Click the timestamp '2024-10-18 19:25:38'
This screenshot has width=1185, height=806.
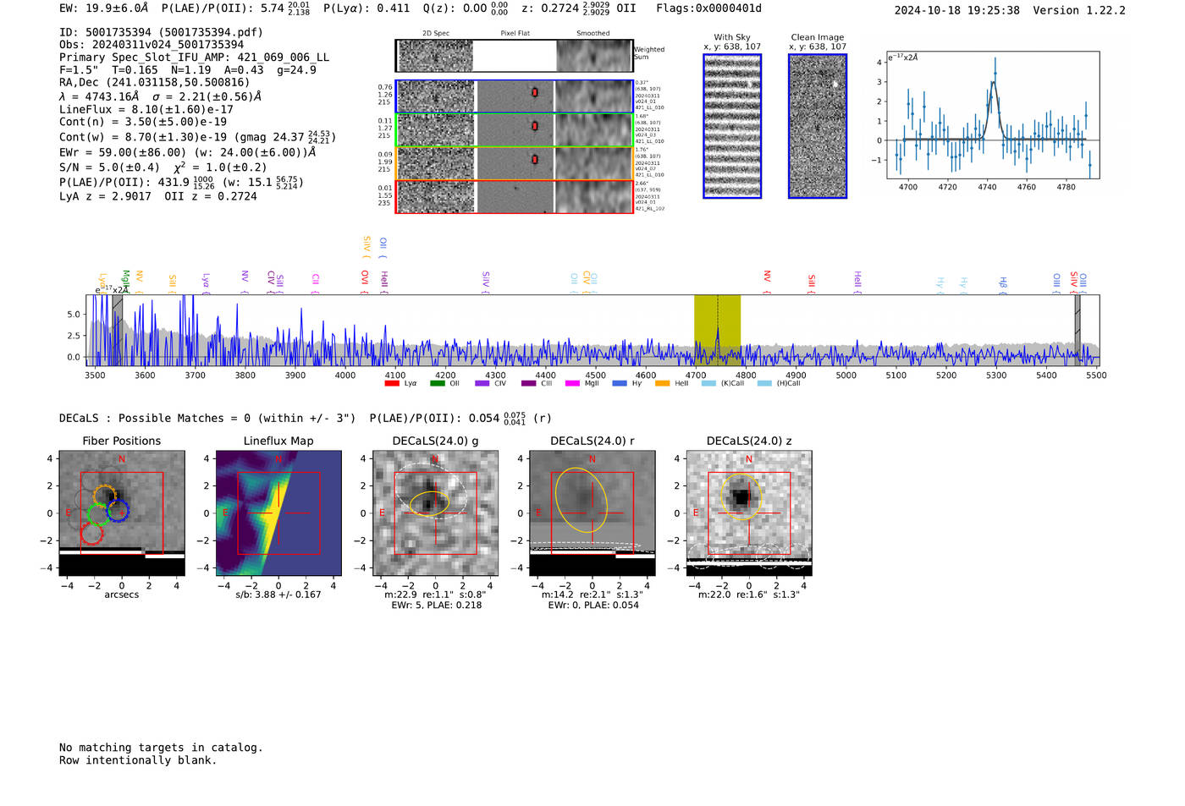(957, 10)
